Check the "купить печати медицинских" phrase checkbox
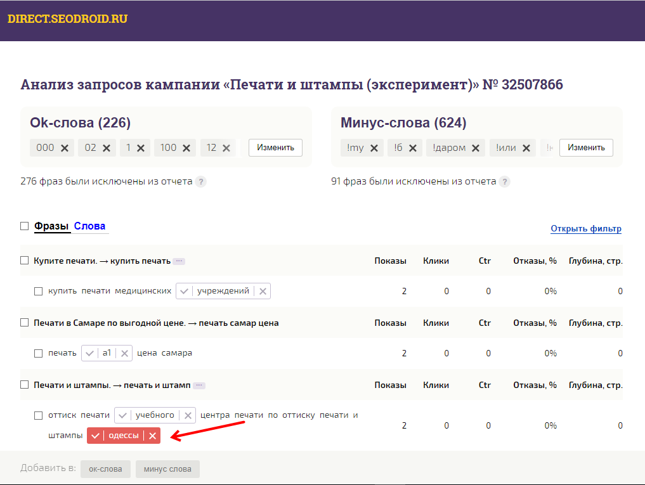645x485 pixels. pos(38,292)
